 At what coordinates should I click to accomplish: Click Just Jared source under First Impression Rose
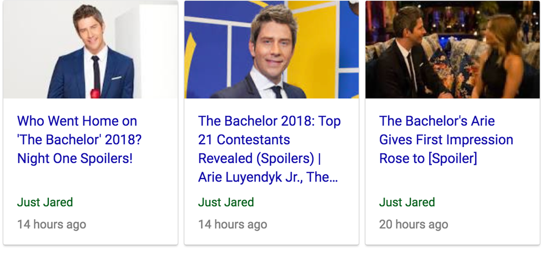(x=407, y=203)
